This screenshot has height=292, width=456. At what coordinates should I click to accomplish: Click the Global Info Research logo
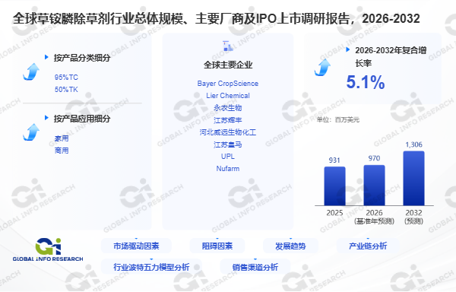coord(48,250)
